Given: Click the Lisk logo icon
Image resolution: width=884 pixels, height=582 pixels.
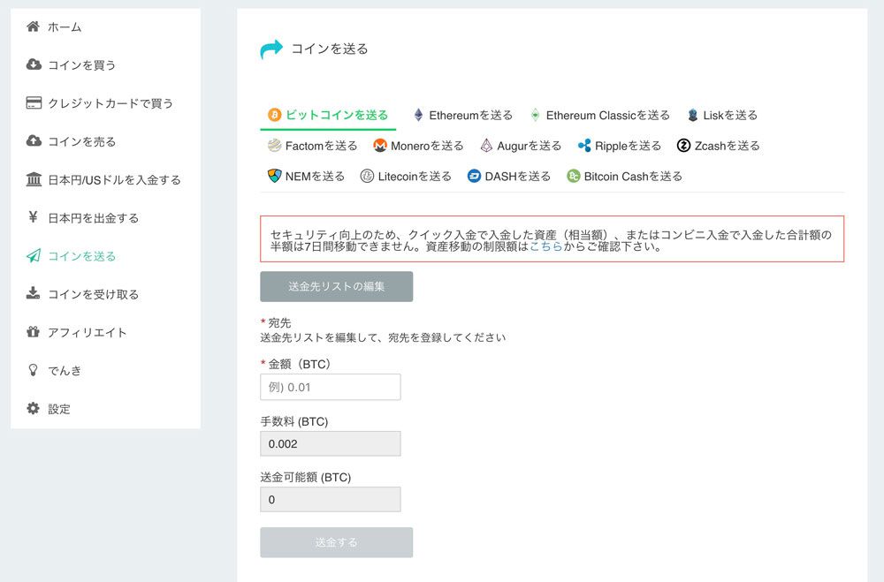Looking at the screenshot, I should [x=693, y=115].
